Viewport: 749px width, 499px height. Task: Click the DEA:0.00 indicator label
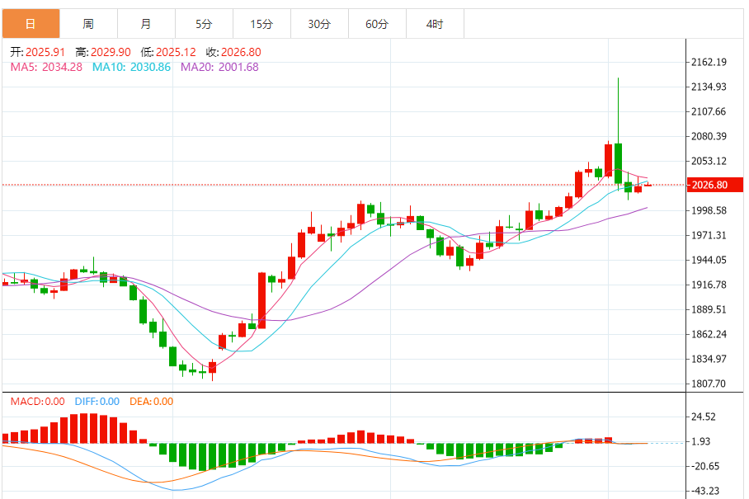(152, 402)
